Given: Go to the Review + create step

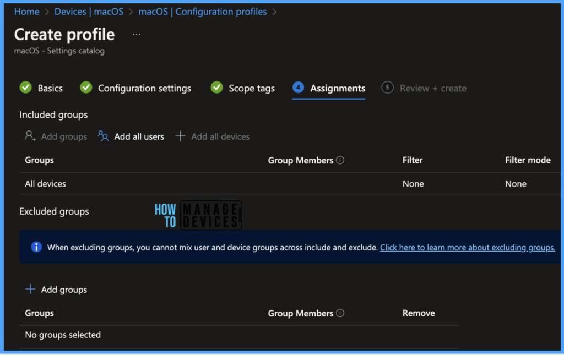Looking at the screenshot, I should [x=433, y=88].
